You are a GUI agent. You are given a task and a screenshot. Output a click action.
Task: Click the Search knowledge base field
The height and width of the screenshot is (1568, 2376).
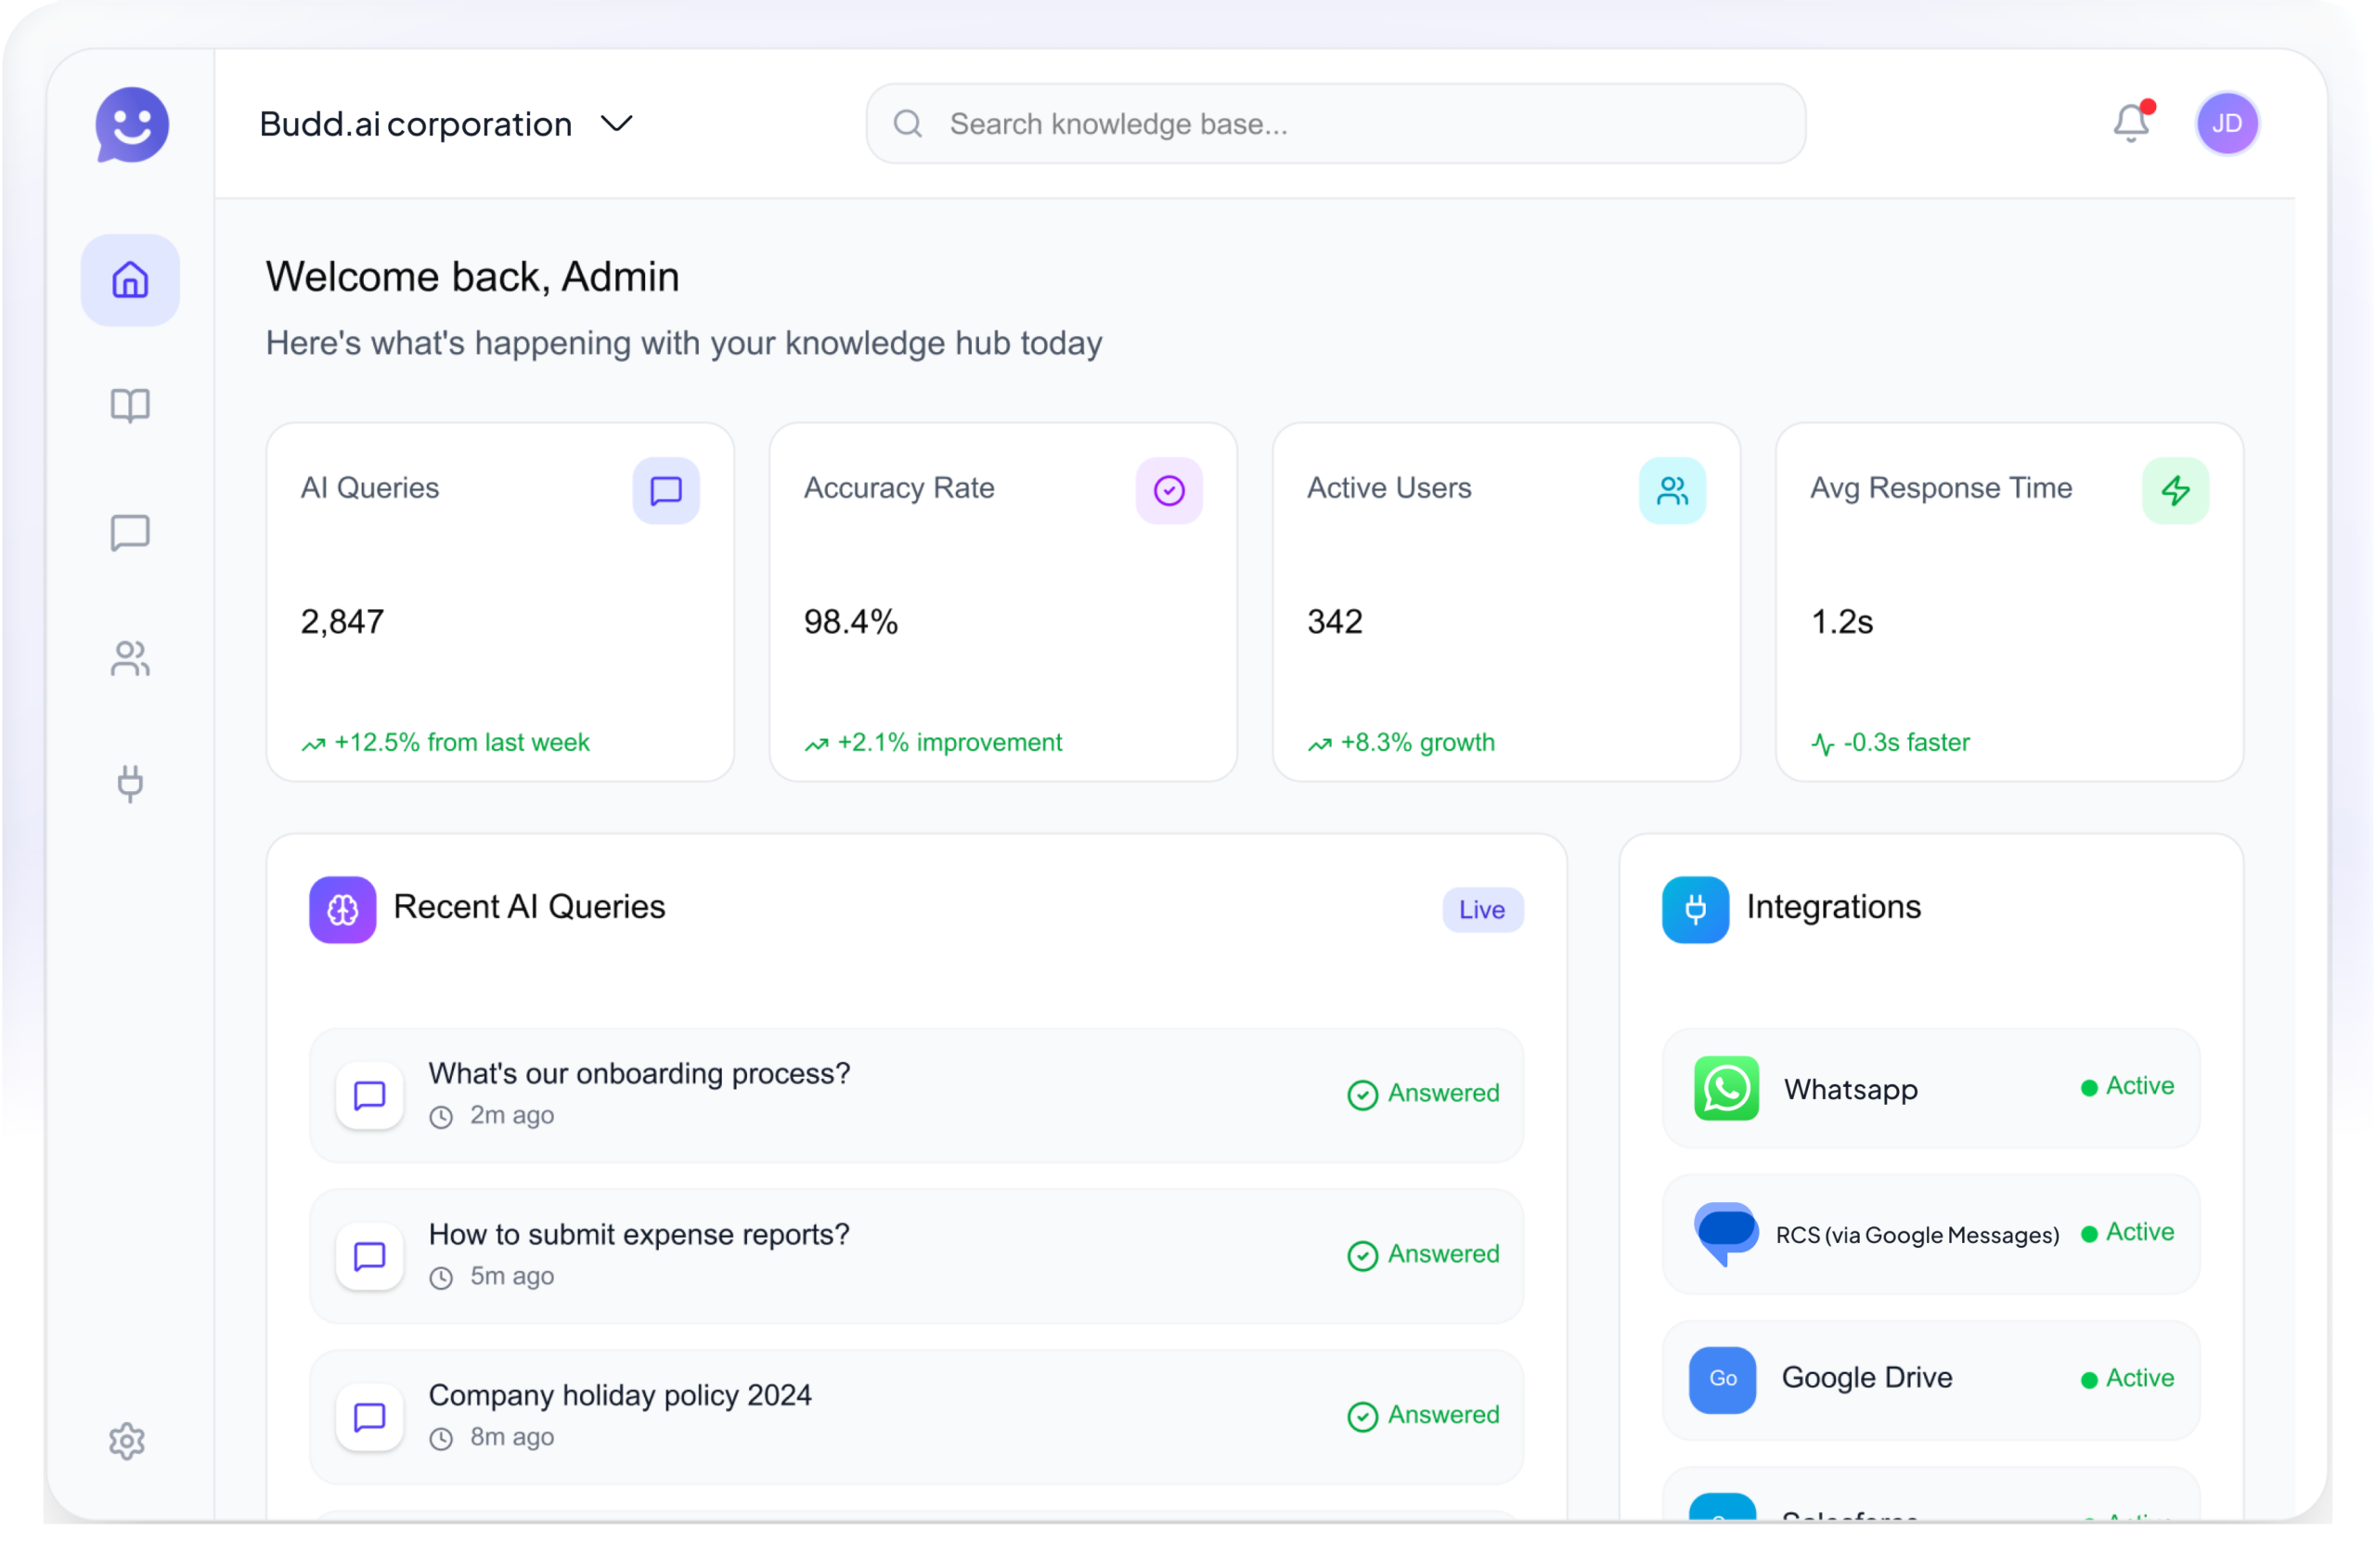click(x=1335, y=124)
